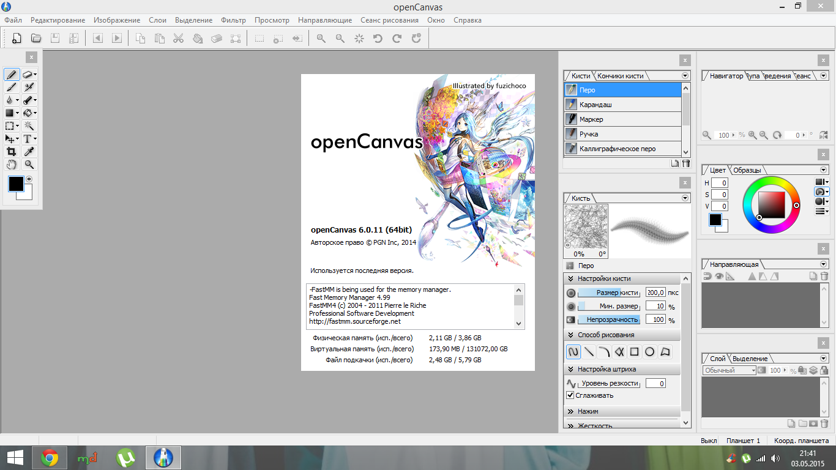836x470 pixels.
Task: Toggle the Сглаживать checkbox
Action: click(x=570, y=395)
